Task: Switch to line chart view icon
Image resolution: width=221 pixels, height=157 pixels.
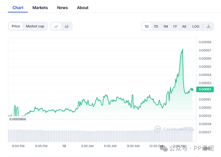Action: pyautogui.click(x=56, y=26)
